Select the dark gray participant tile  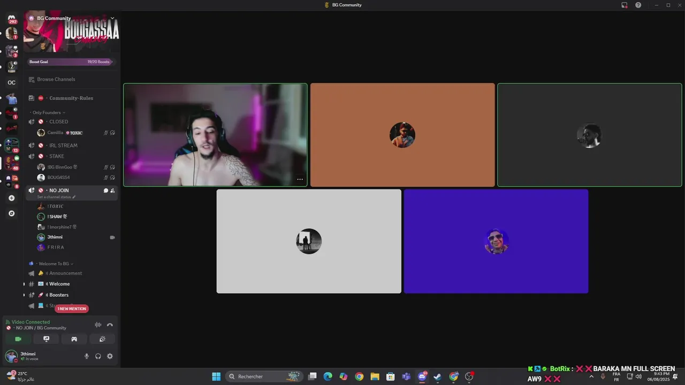pyautogui.click(x=590, y=135)
